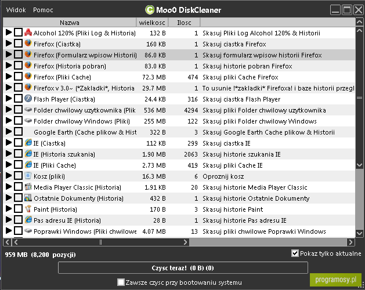Screen dimensions: 365x290
Task: Click the Firefox (Ciastka) row icon
Action: pos(28,43)
